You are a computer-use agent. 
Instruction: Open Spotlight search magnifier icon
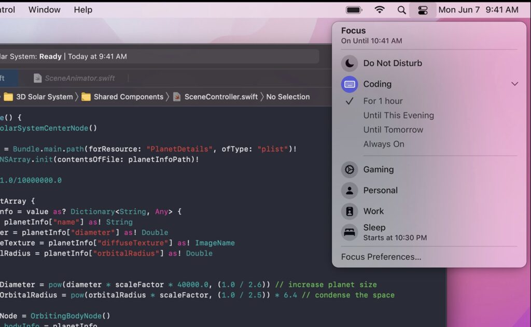tap(402, 10)
